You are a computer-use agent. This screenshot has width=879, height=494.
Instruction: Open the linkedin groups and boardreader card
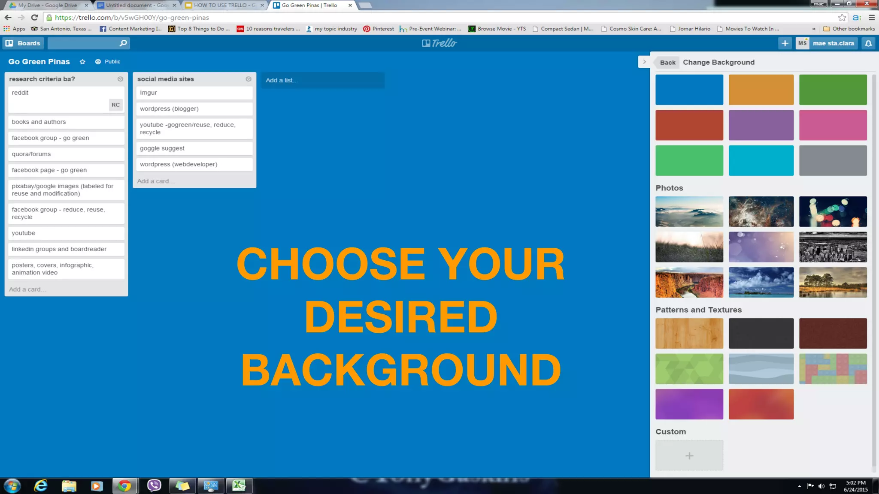(x=66, y=249)
